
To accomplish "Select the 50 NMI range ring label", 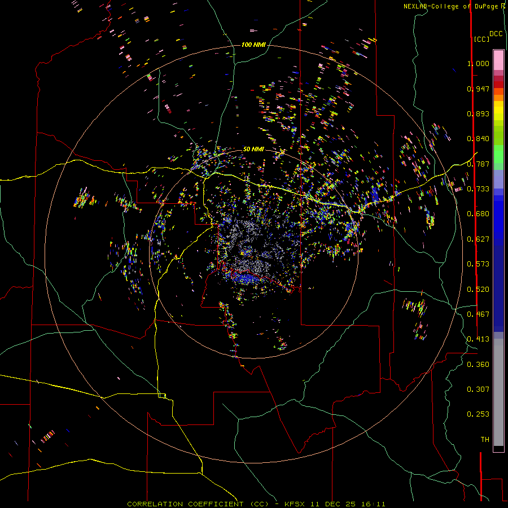I will tap(253, 149).
